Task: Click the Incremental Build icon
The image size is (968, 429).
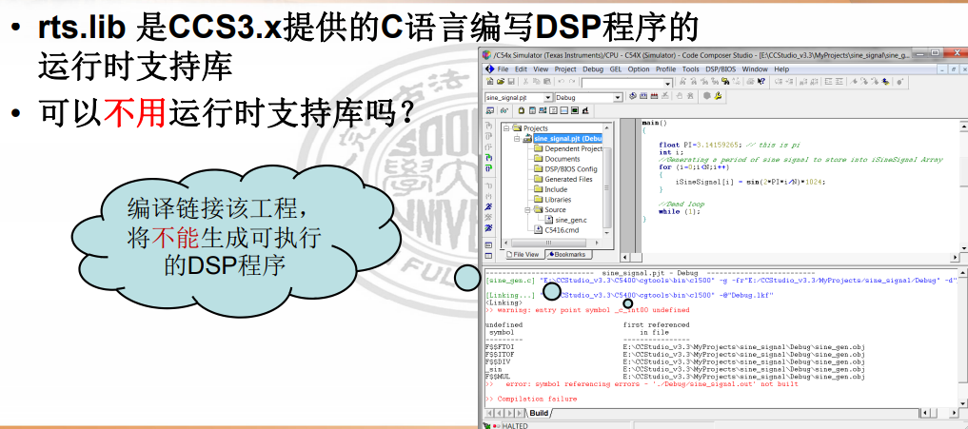Action: pos(643,96)
